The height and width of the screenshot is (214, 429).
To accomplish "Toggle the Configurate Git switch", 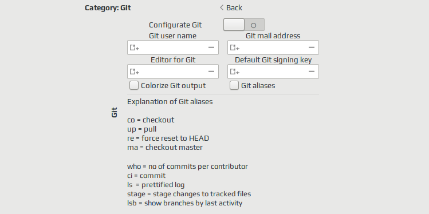I will click(x=244, y=25).
